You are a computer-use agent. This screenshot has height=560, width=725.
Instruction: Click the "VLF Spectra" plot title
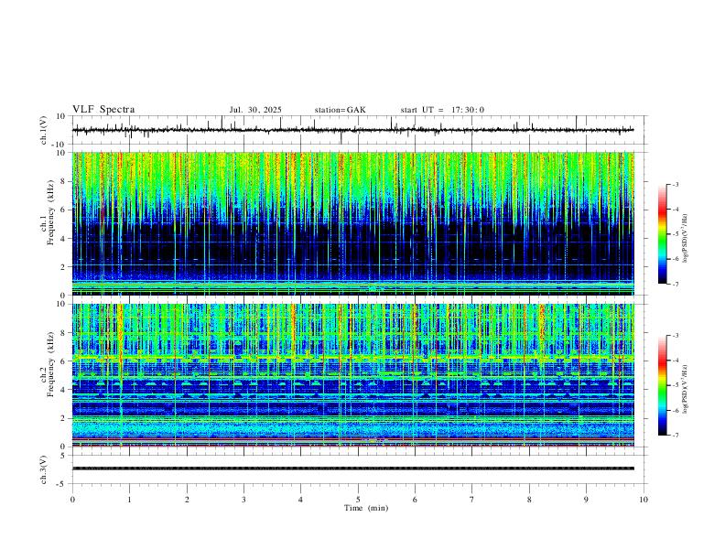coord(103,110)
